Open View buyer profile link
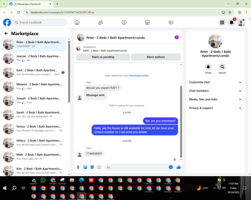251x200 pixels. click(139, 75)
